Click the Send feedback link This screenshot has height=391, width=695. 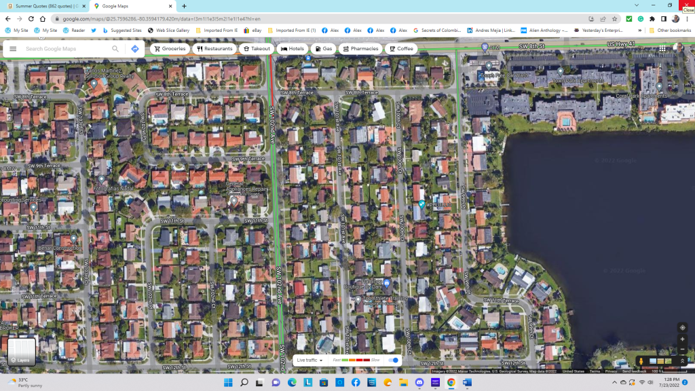point(635,371)
